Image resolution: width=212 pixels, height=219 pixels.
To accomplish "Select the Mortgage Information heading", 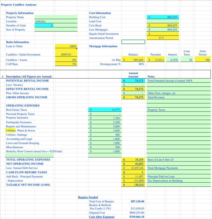I will click(103, 46).
